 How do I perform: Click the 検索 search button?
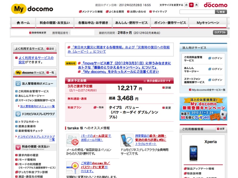221,12
